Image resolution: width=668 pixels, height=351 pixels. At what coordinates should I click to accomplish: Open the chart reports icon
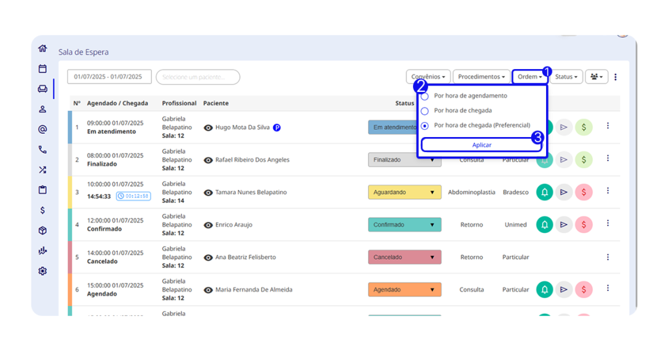(x=42, y=251)
